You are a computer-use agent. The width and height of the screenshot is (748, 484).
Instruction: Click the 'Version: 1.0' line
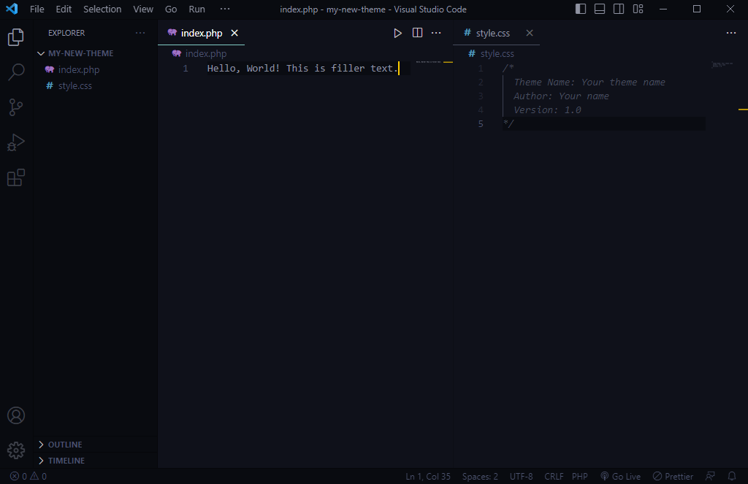tap(547, 110)
